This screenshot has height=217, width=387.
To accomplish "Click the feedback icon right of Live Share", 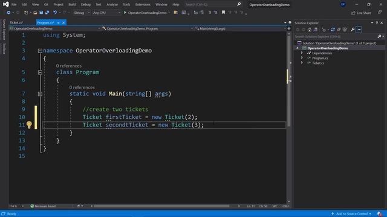I will (380, 13).
